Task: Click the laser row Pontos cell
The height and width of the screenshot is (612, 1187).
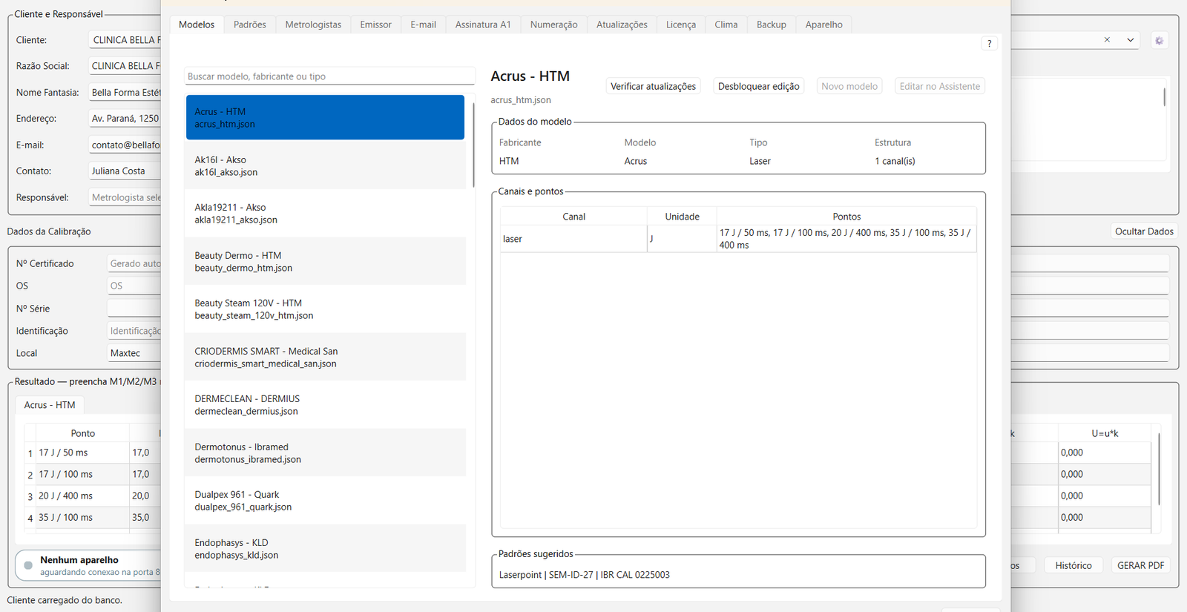Action: [846, 239]
